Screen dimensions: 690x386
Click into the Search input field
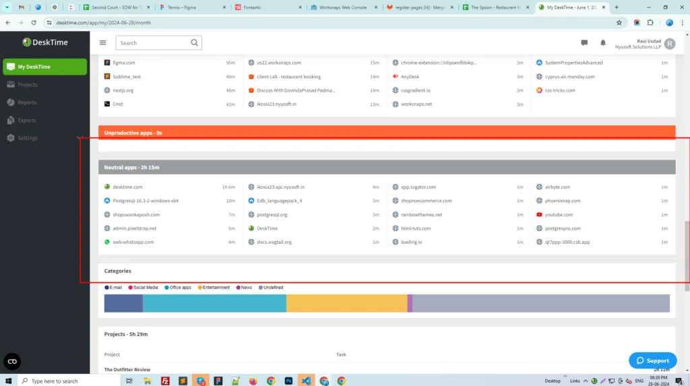(x=152, y=43)
